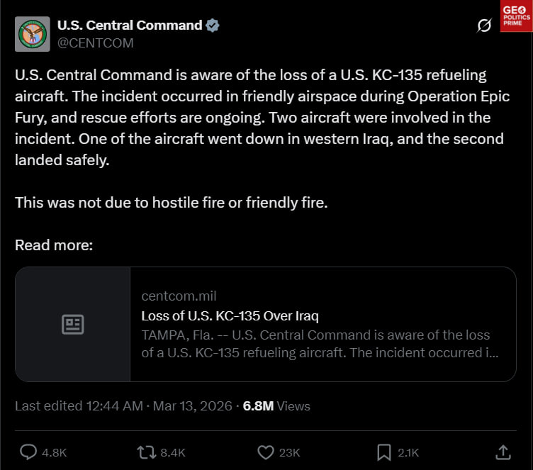Click the 23K likes count
Image resolution: width=533 pixels, height=470 pixels.
tap(290, 452)
